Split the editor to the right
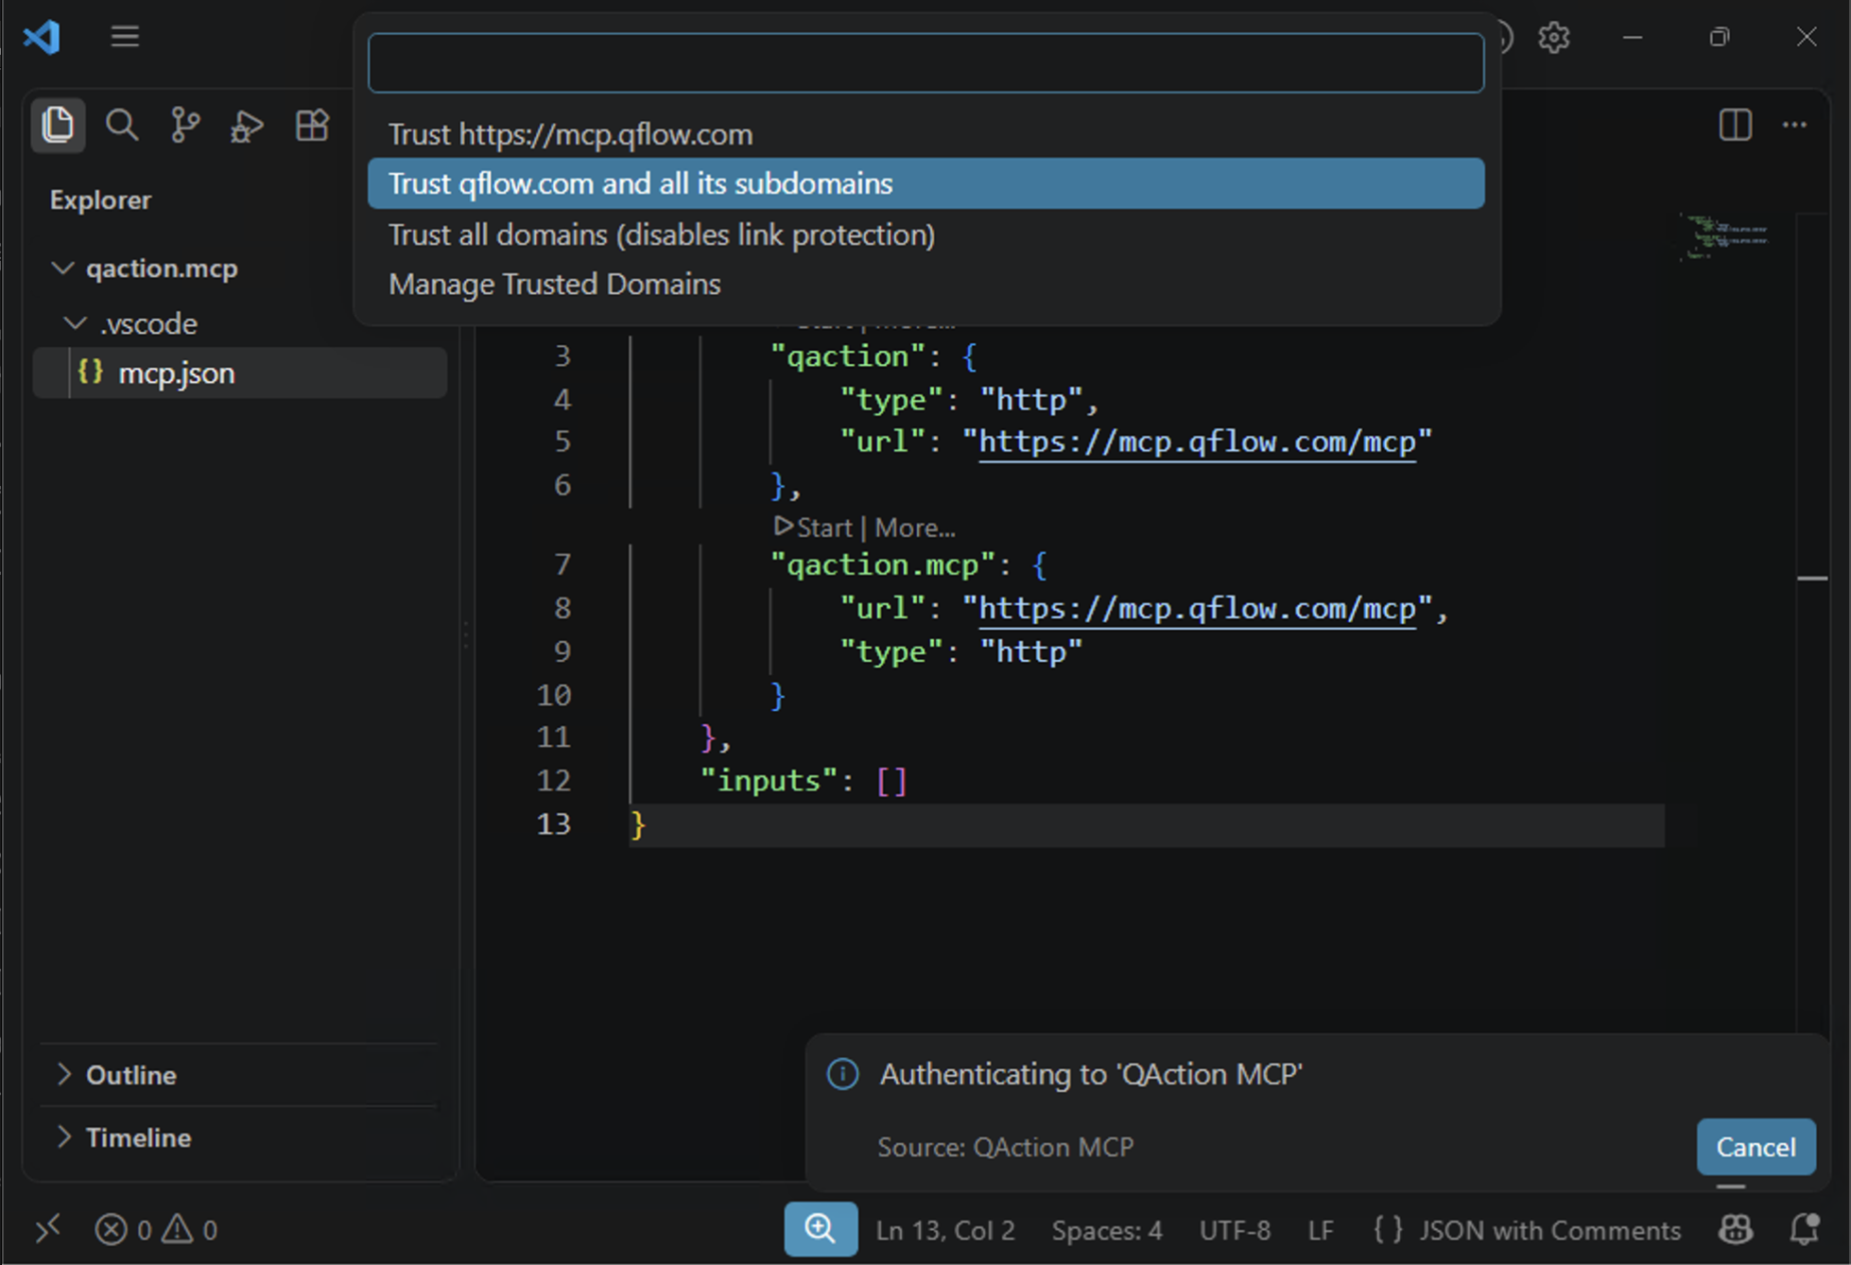The width and height of the screenshot is (1851, 1265). [1735, 125]
